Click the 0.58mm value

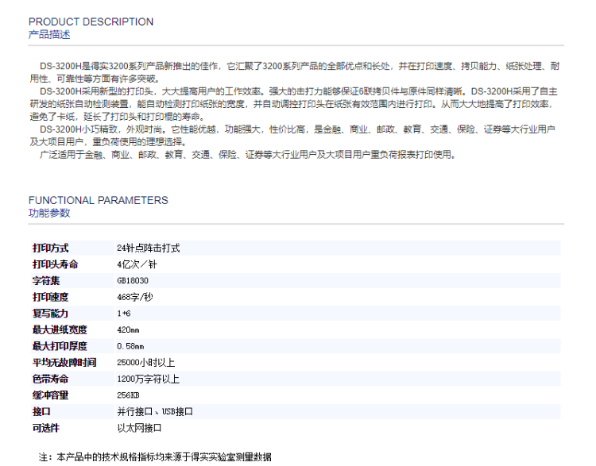pos(130,346)
